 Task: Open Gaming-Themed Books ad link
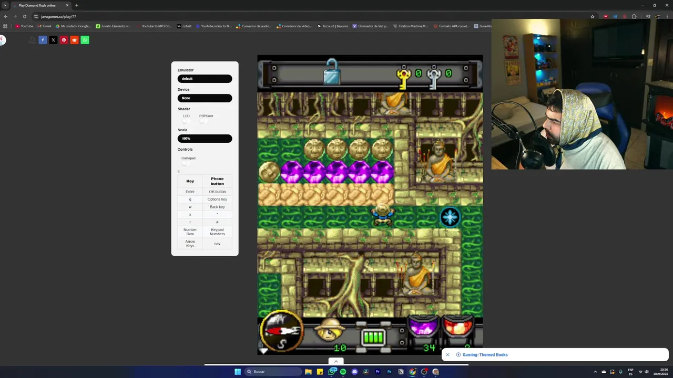pyautogui.click(x=485, y=355)
